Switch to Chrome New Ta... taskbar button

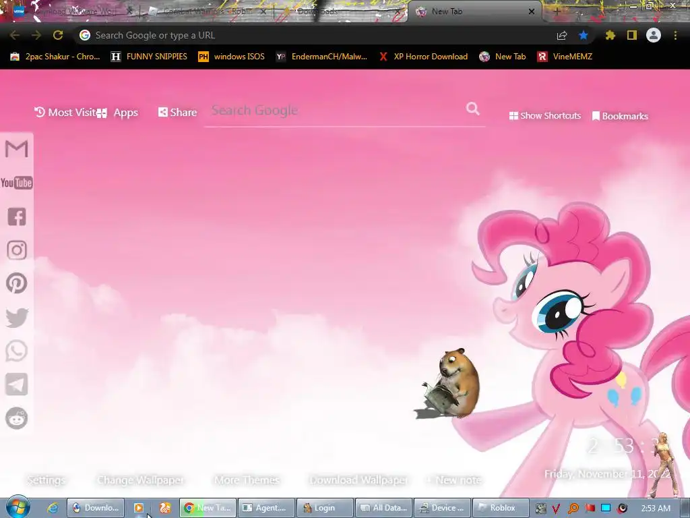click(x=208, y=508)
